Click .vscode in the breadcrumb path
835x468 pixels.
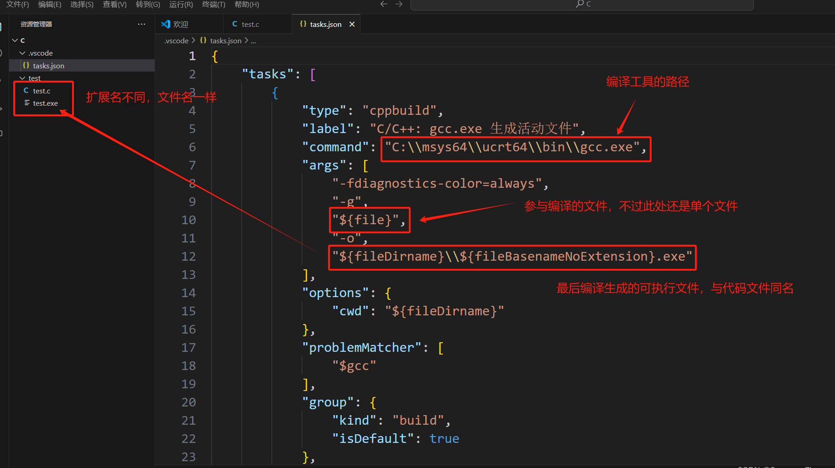(x=176, y=41)
